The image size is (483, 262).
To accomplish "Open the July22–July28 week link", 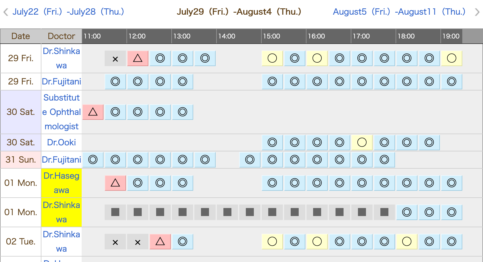I will (x=68, y=12).
